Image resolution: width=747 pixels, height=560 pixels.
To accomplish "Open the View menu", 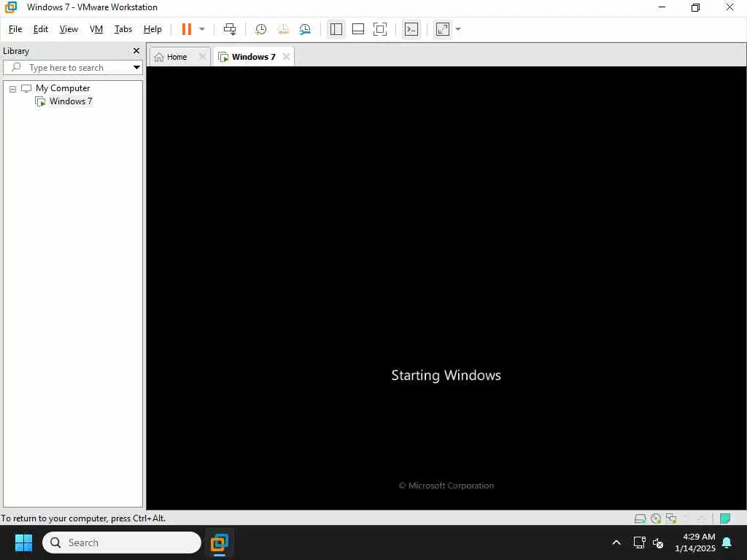I will 69,29.
